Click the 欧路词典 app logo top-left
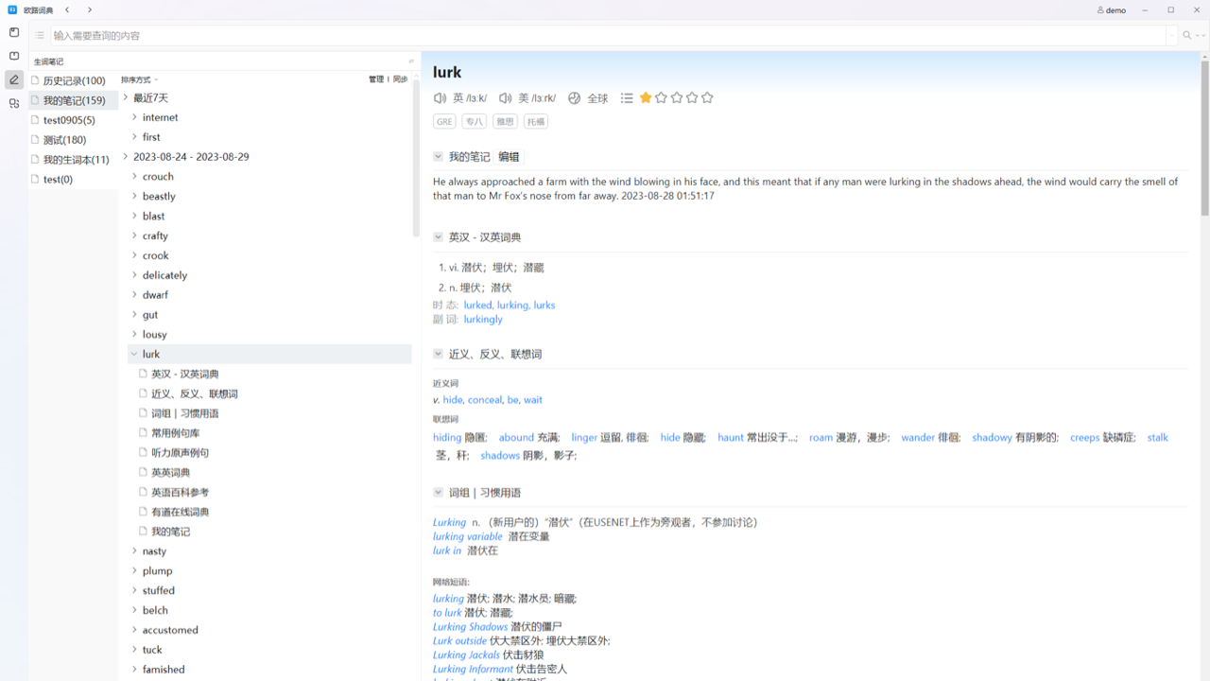 click(10, 9)
